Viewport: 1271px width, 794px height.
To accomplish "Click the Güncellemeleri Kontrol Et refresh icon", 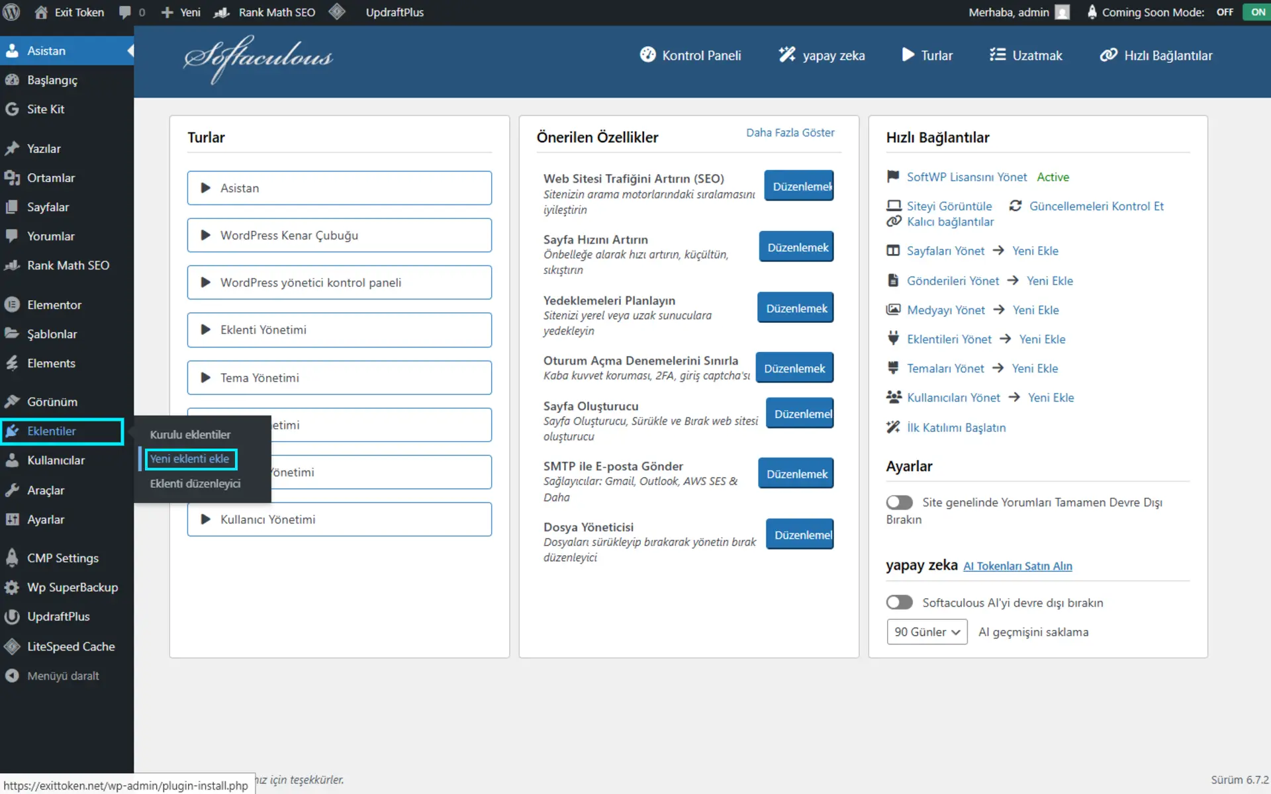I will tap(1015, 206).
